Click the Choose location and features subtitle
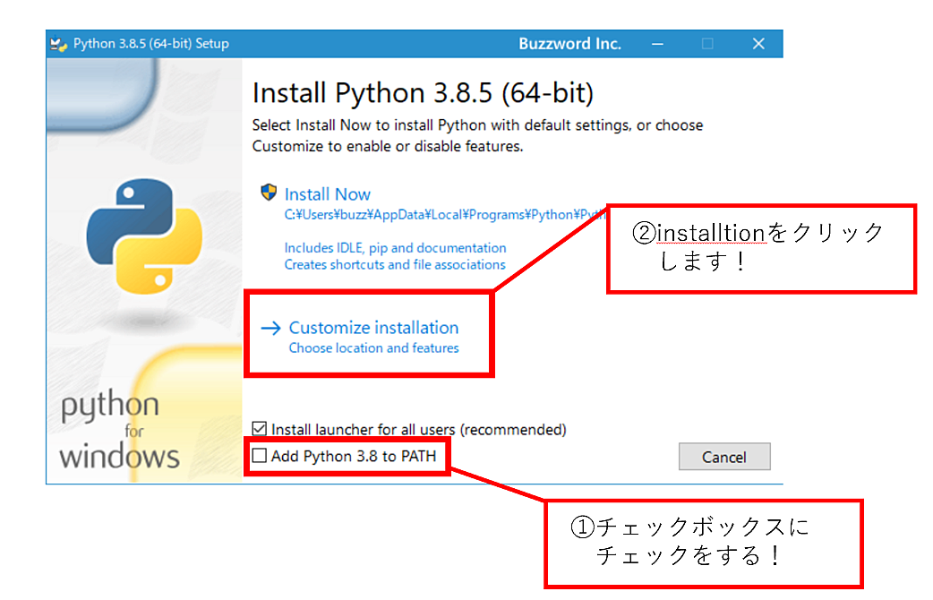Viewport: 933px width, 600px height. (x=373, y=348)
